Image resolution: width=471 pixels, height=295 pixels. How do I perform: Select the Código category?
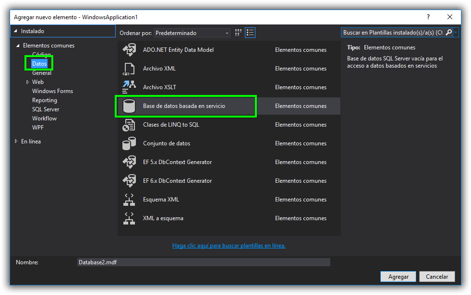pos(41,54)
